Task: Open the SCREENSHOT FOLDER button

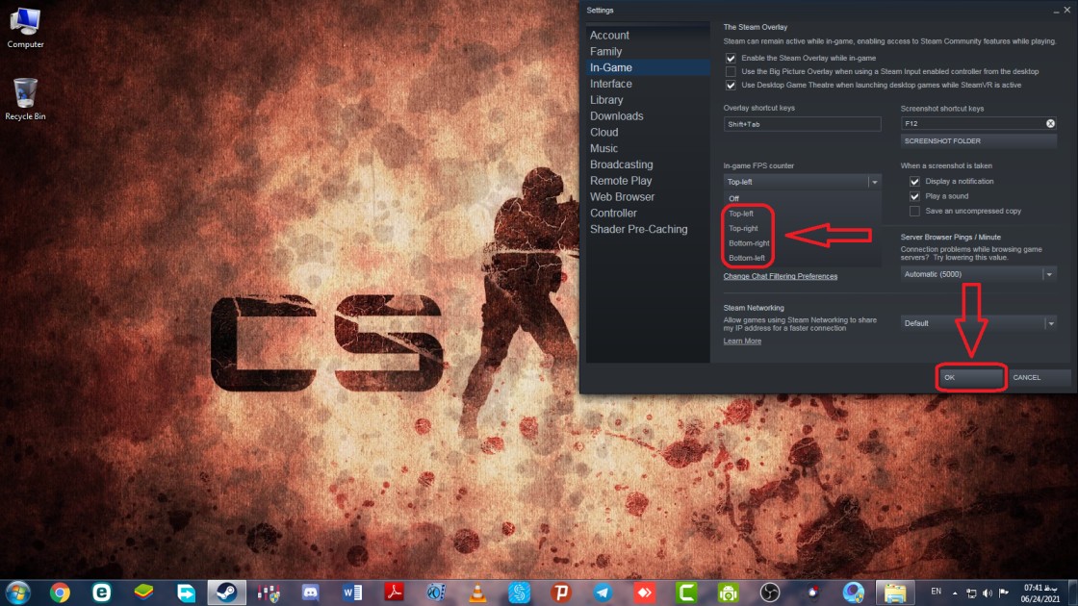Action: pos(978,140)
